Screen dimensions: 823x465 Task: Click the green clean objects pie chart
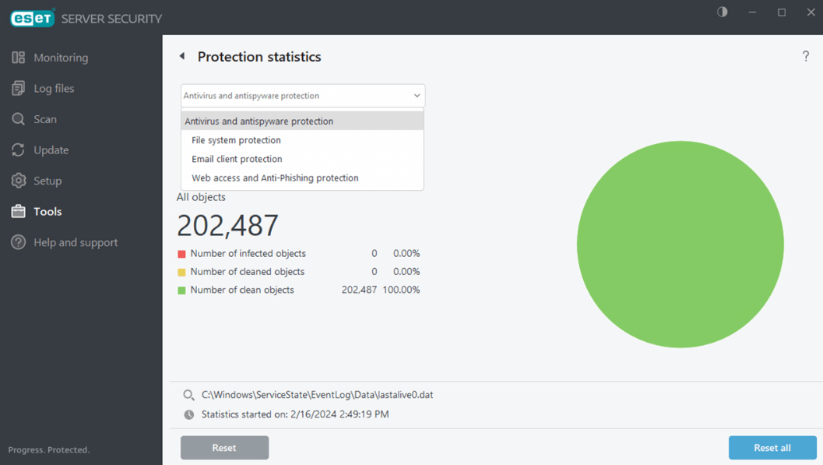click(x=680, y=242)
